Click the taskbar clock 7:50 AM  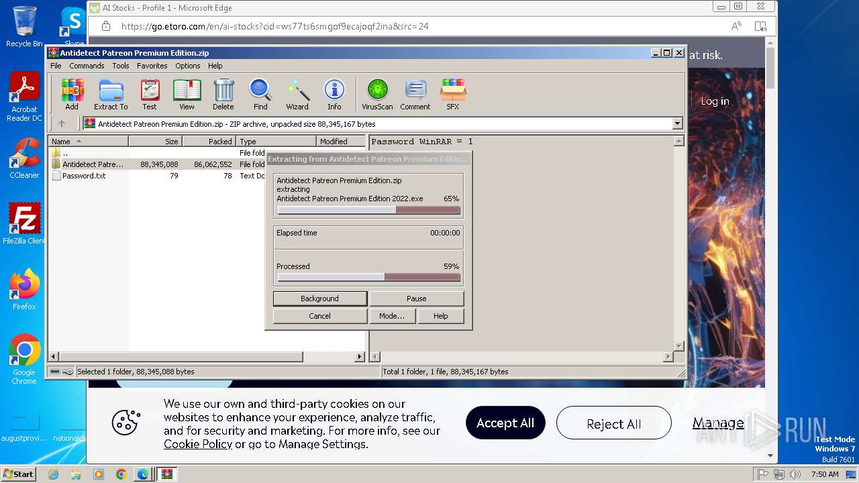(x=825, y=474)
